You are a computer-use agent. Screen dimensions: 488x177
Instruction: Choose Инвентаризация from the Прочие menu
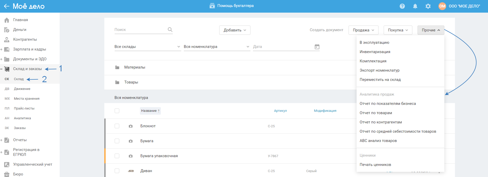click(375, 52)
